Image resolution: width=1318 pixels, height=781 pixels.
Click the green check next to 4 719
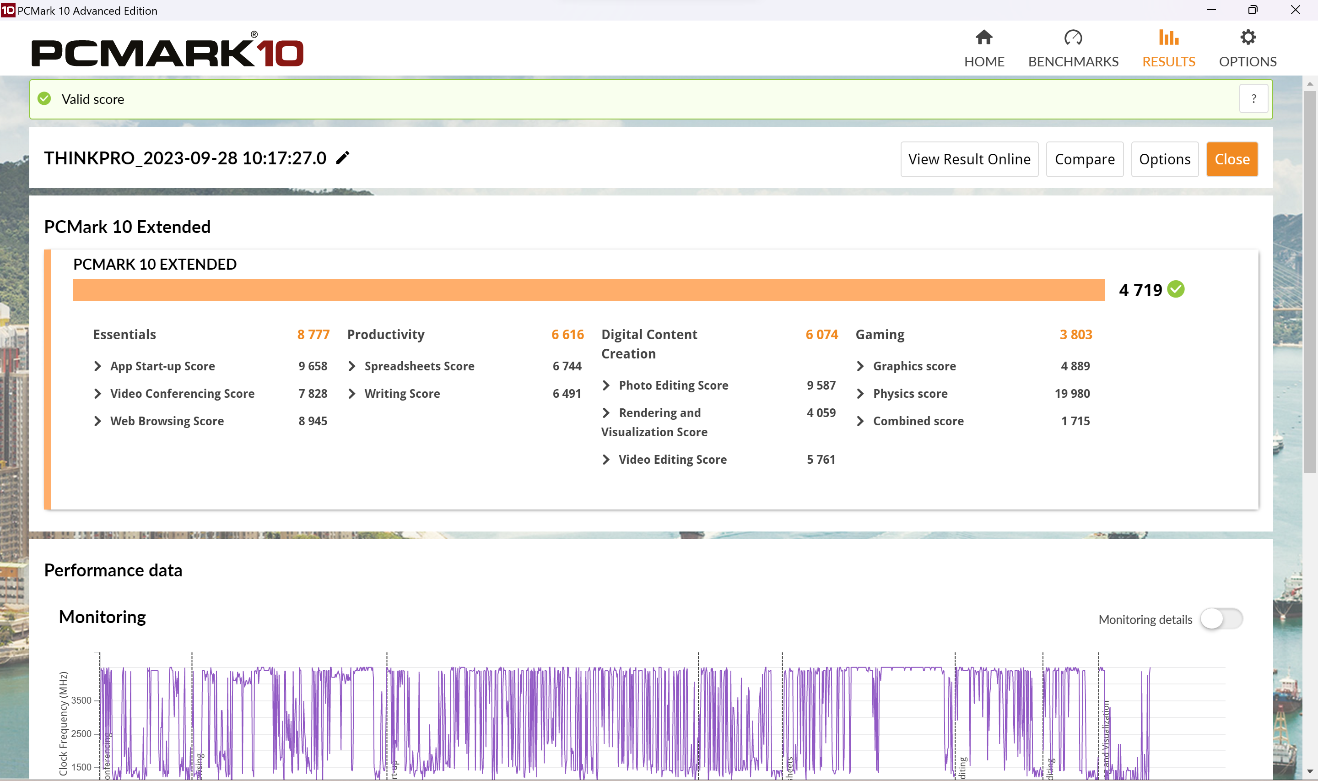(1176, 289)
